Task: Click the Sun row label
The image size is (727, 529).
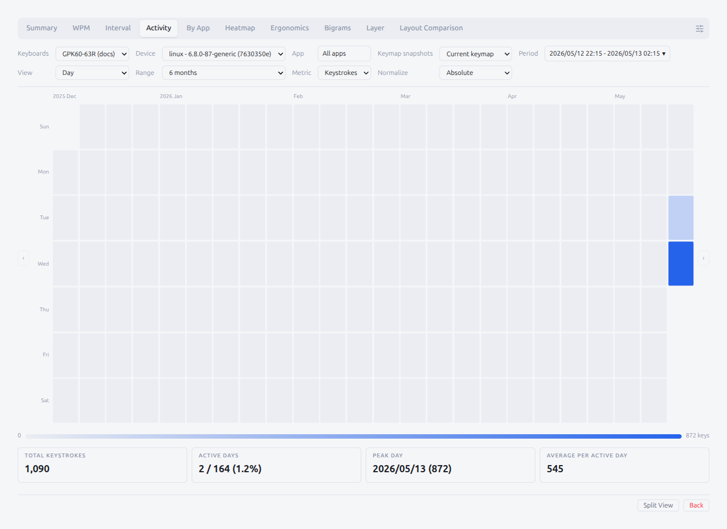Action: (44, 127)
